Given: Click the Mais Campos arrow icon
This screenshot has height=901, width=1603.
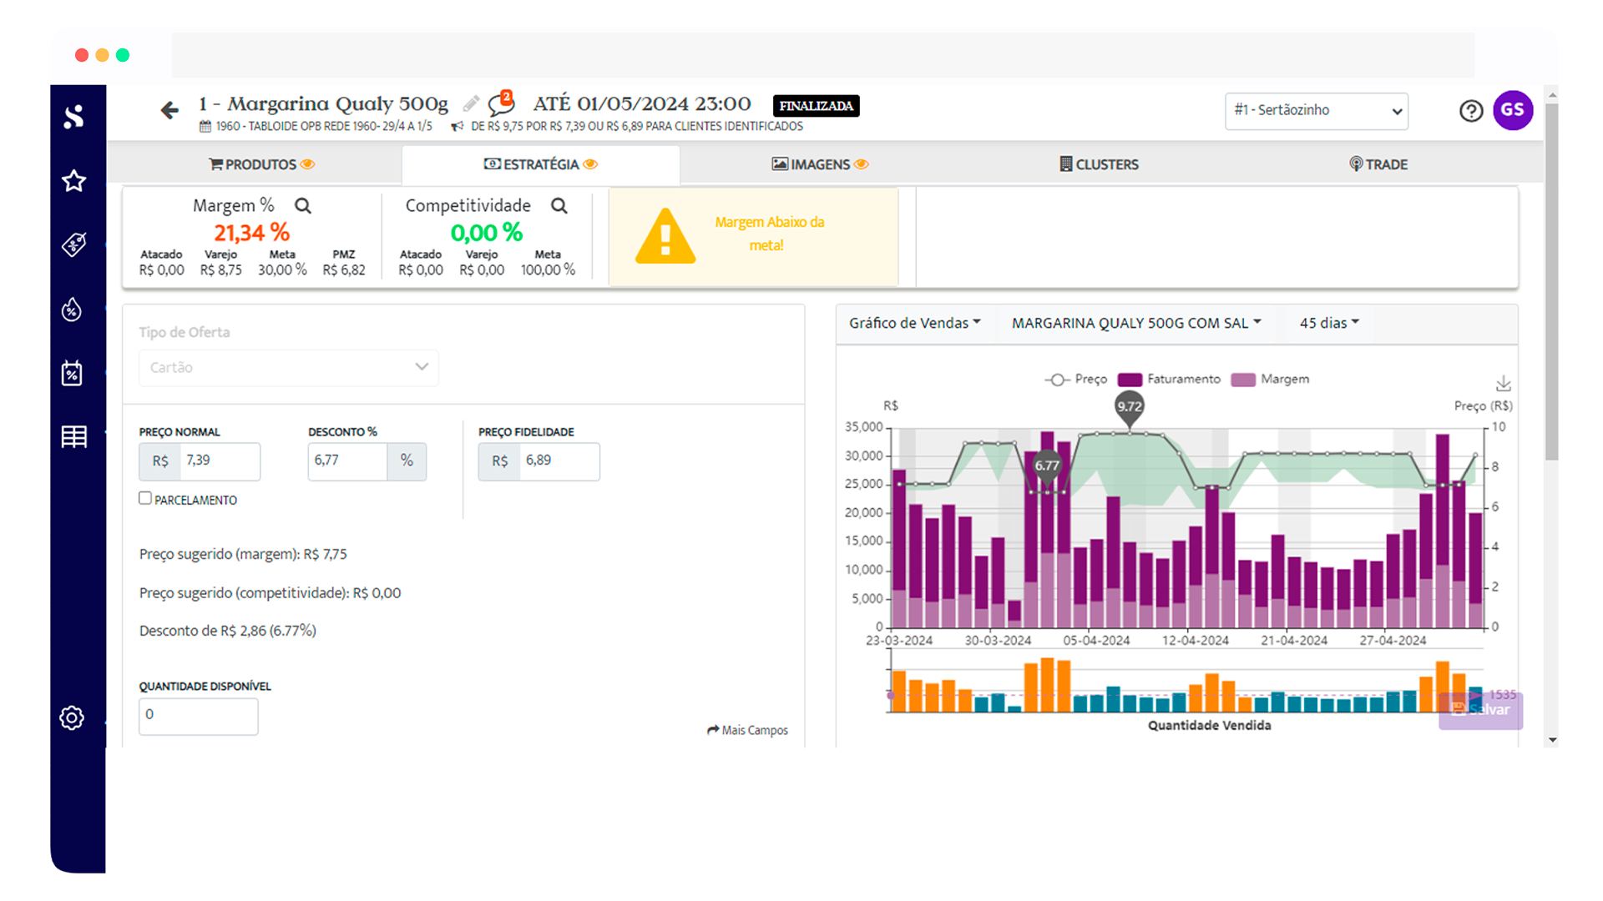Looking at the screenshot, I should (x=713, y=730).
